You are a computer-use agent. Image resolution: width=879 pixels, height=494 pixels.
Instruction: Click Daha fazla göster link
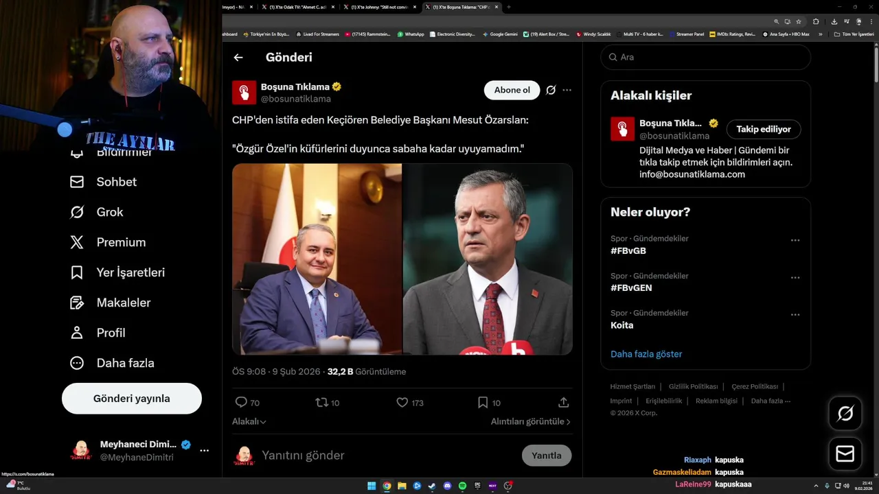646,354
